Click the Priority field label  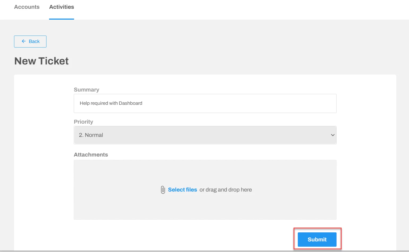pyautogui.click(x=83, y=122)
